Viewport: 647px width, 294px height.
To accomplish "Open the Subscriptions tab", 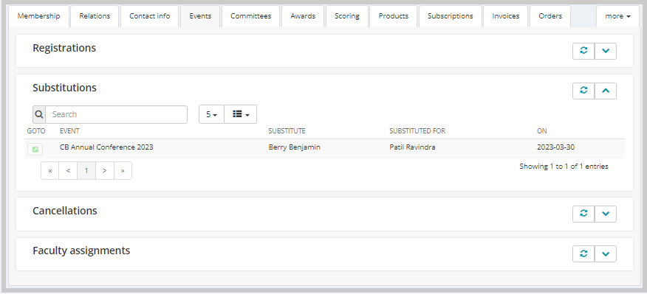I will (451, 16).
